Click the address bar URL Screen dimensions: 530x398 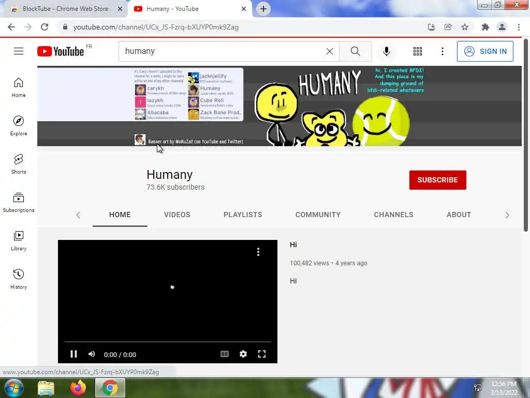156,27
